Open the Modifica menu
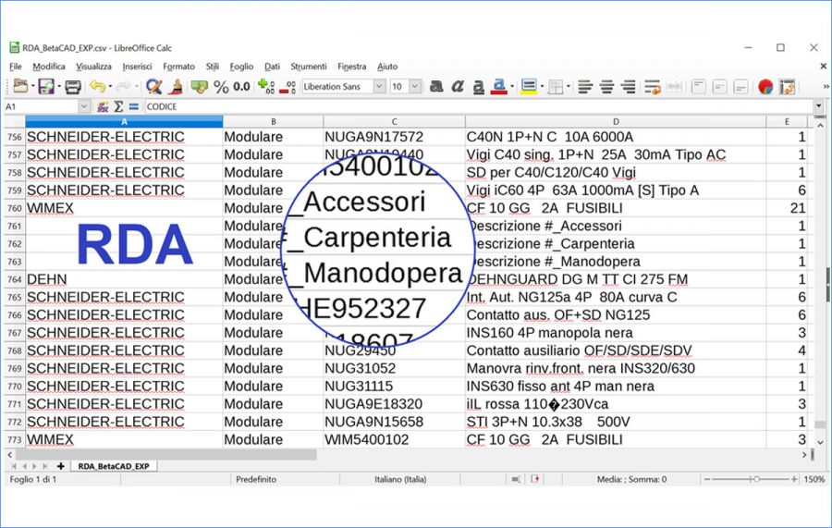832x528 pixels. (49, 67)
